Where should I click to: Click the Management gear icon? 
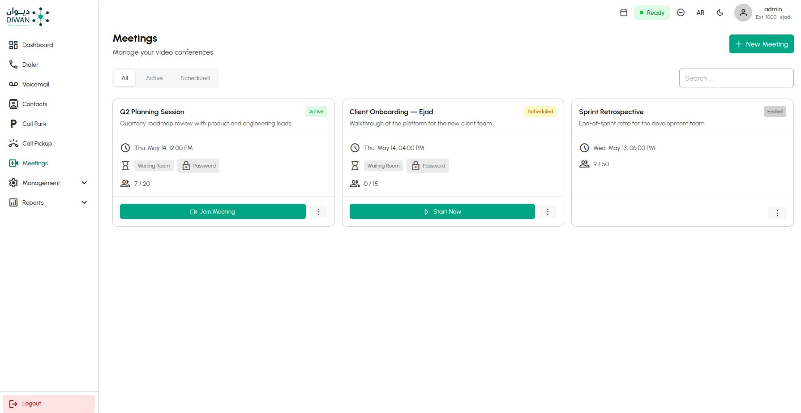[x=13, y=183]
